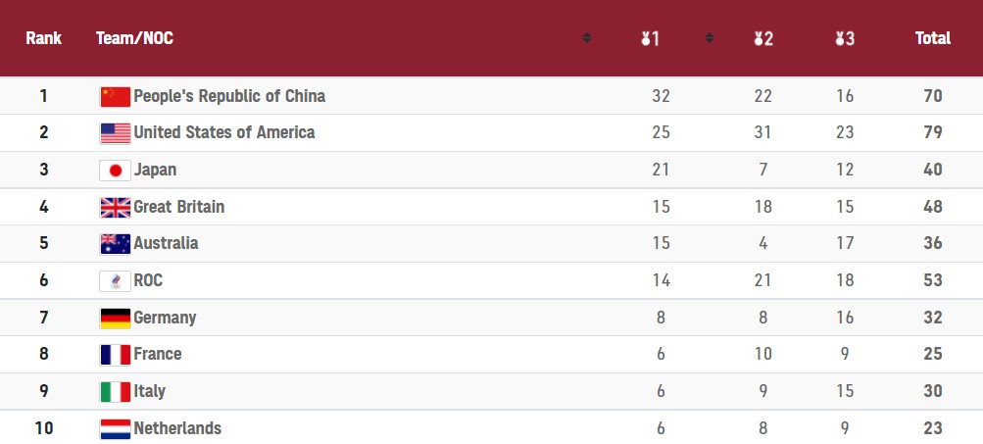Image resolution: width=983 pixels, height=444 pixels.
Task: Click the Rank column header
Action: click(x=44, y=39)
